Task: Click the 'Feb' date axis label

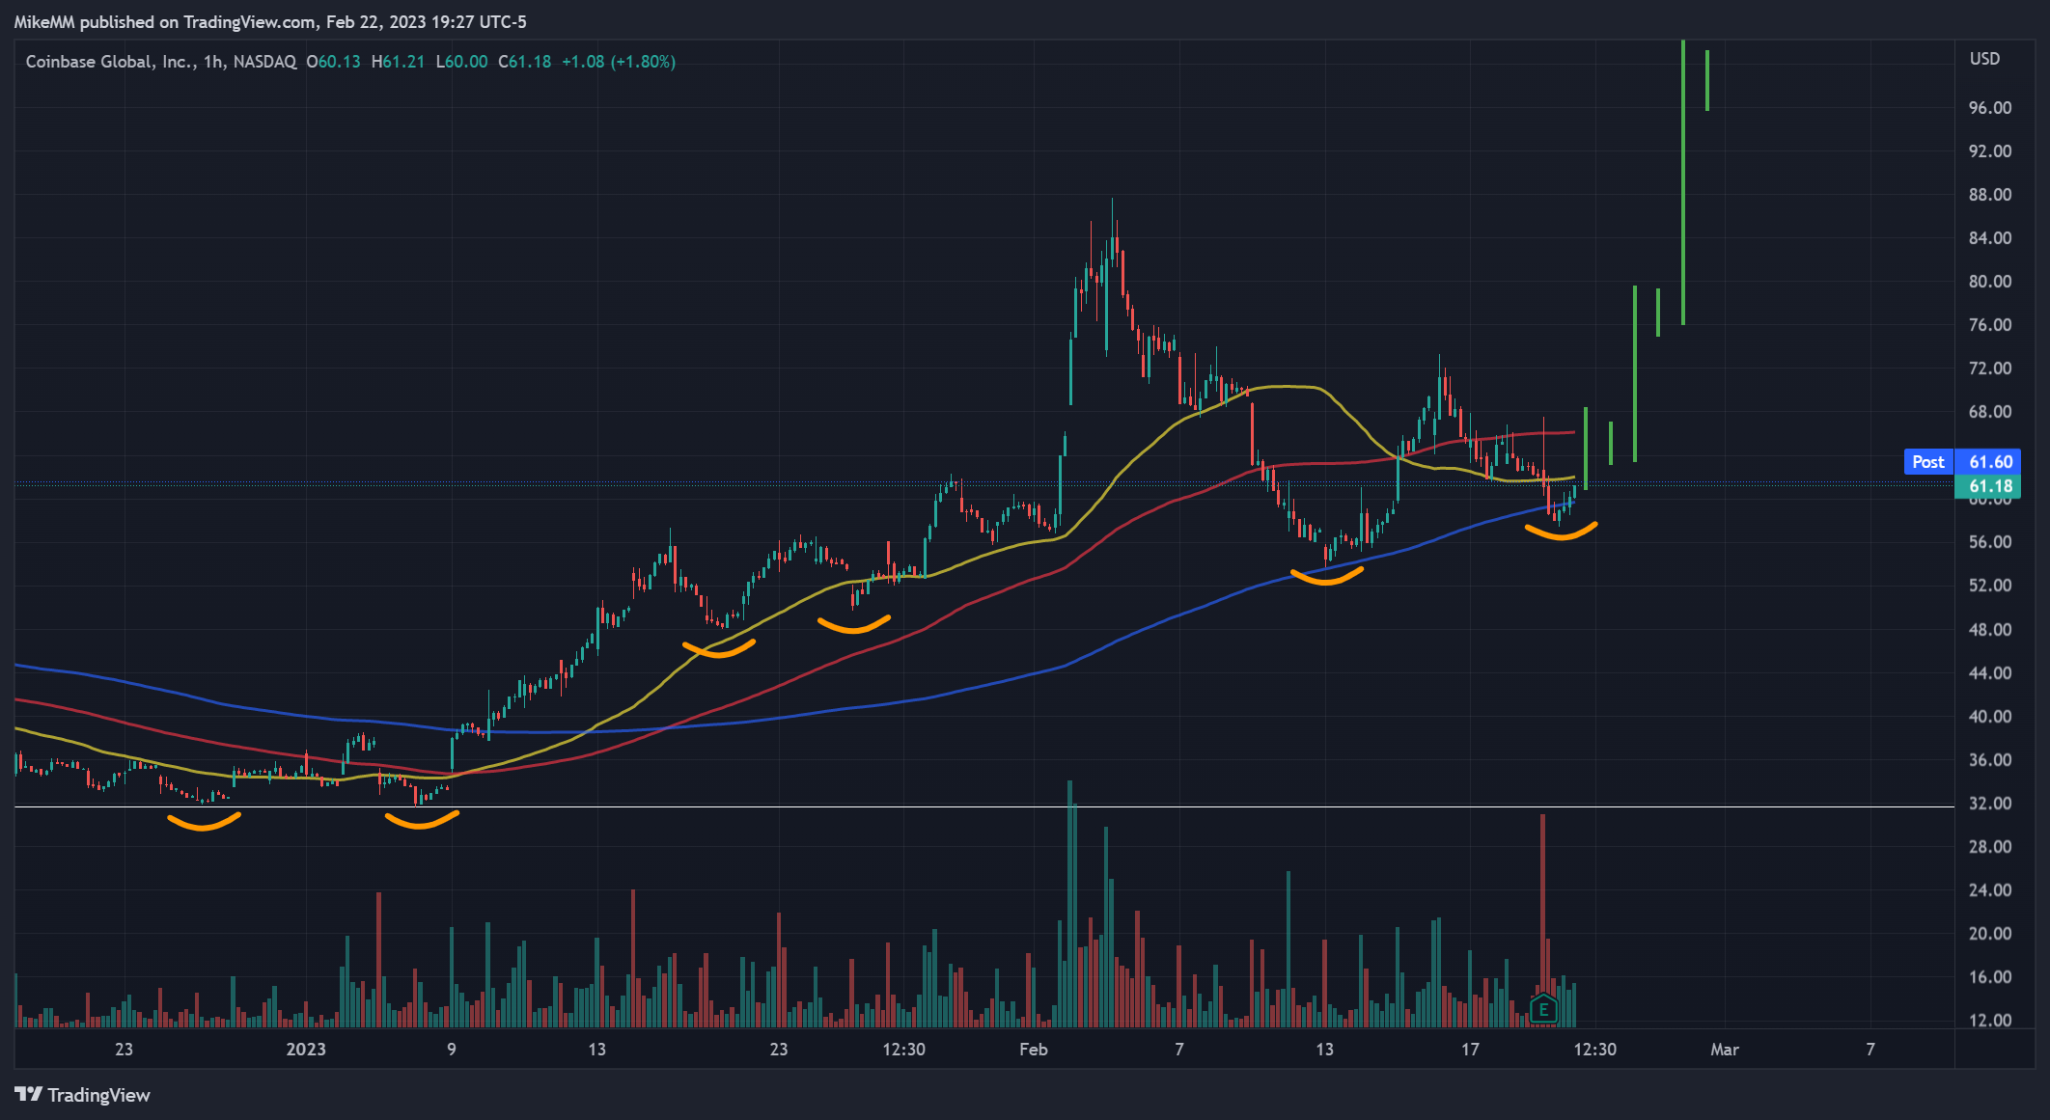Action: pyautogui.click(x=1034, y=1050)
